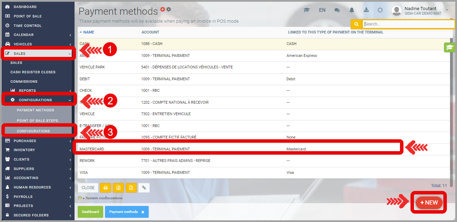
Task: Expand the Inventory sidebar section
Action: 38,150
